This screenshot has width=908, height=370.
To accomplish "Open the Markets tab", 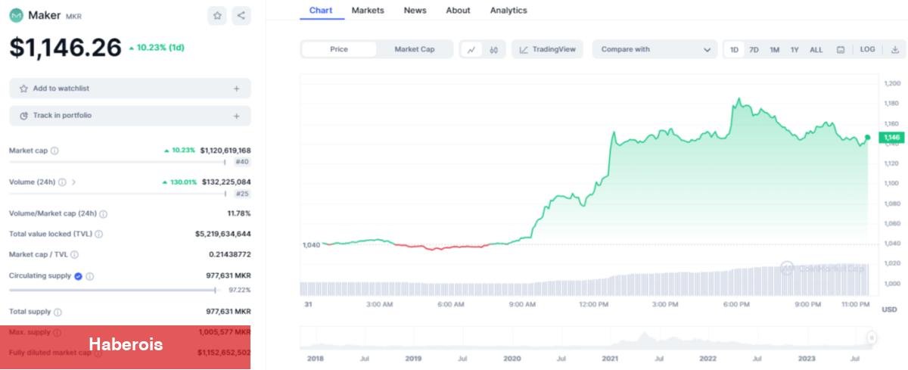I will (x=368, y=11).
